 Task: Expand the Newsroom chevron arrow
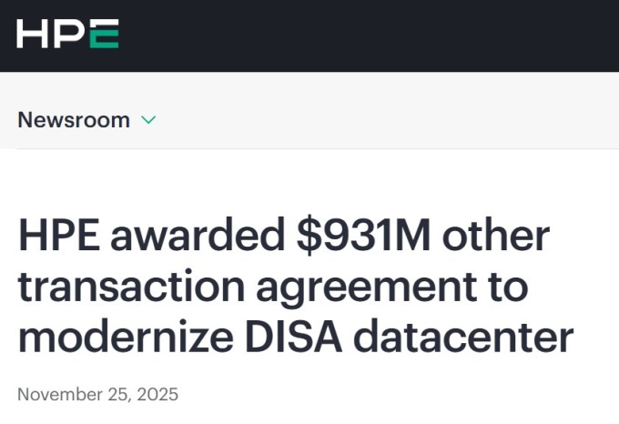click(149, 119)
